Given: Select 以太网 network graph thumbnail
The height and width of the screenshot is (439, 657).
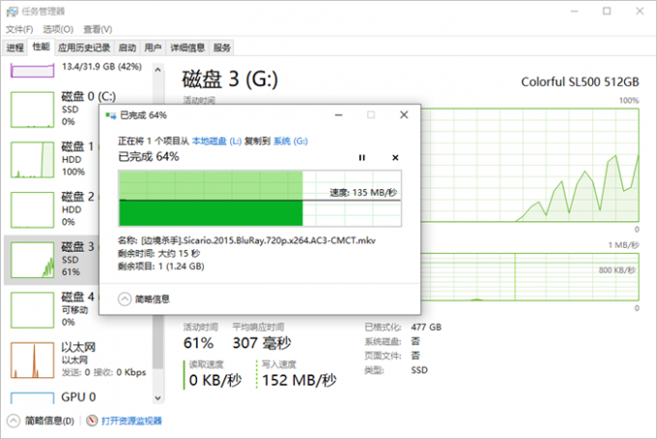Looking at the screenshot, I should pos(32,360).
